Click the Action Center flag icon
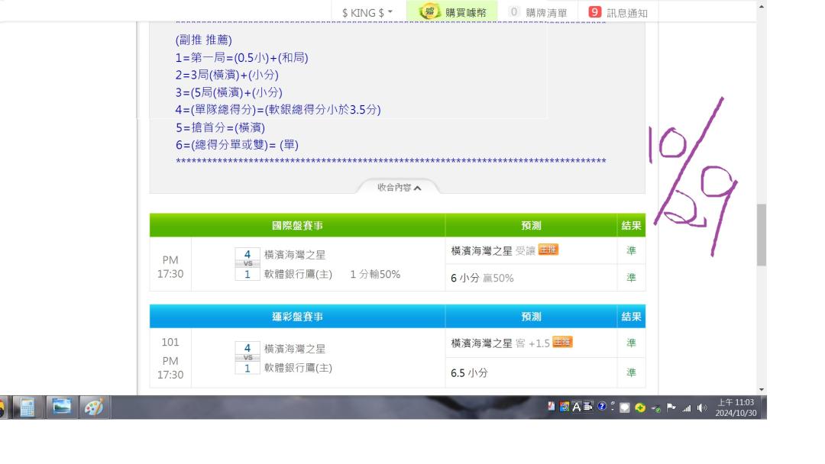The image size is (825, 464). [x=671, y=408]
